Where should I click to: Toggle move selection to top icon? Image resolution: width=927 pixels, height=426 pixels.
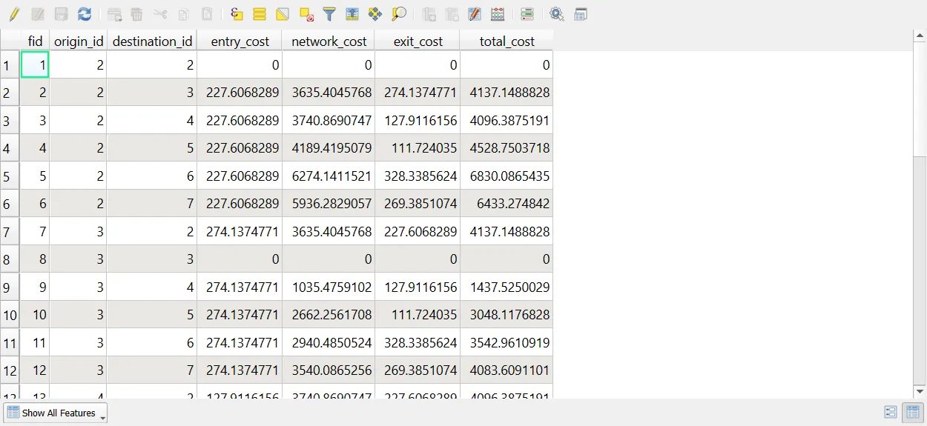352,14
